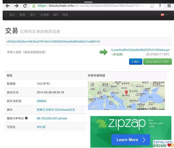Open block 299665 link
Screen dimensions: 174x148
pyautogui.click(x=42, y=101)
